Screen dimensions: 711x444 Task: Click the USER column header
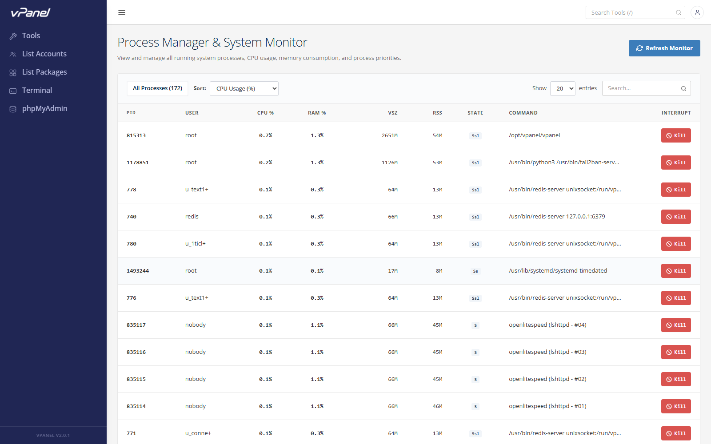coord(192,113)
